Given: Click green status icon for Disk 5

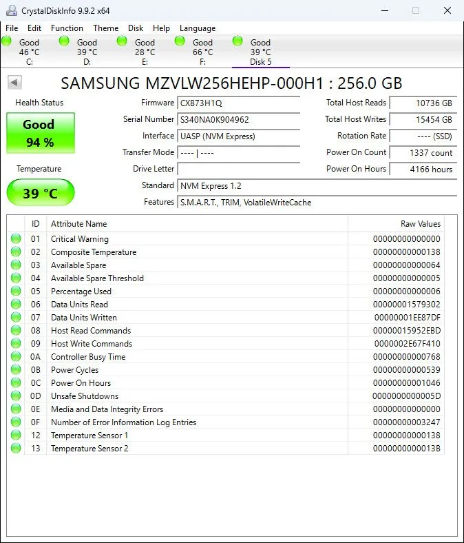Looking at the screenshot, I should pyautogui.click(x=238, y=41).
